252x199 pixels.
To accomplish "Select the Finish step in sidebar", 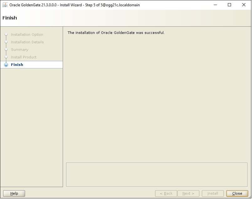I will tap(31, 65).
